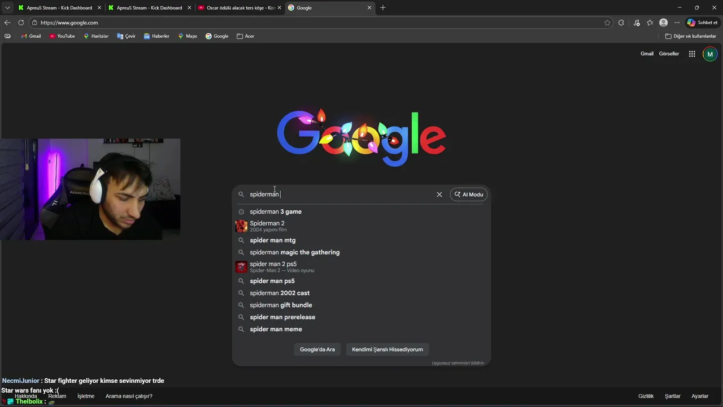
Task: Select suggestion spiderman magic the gathering
Action: (361, 252)
